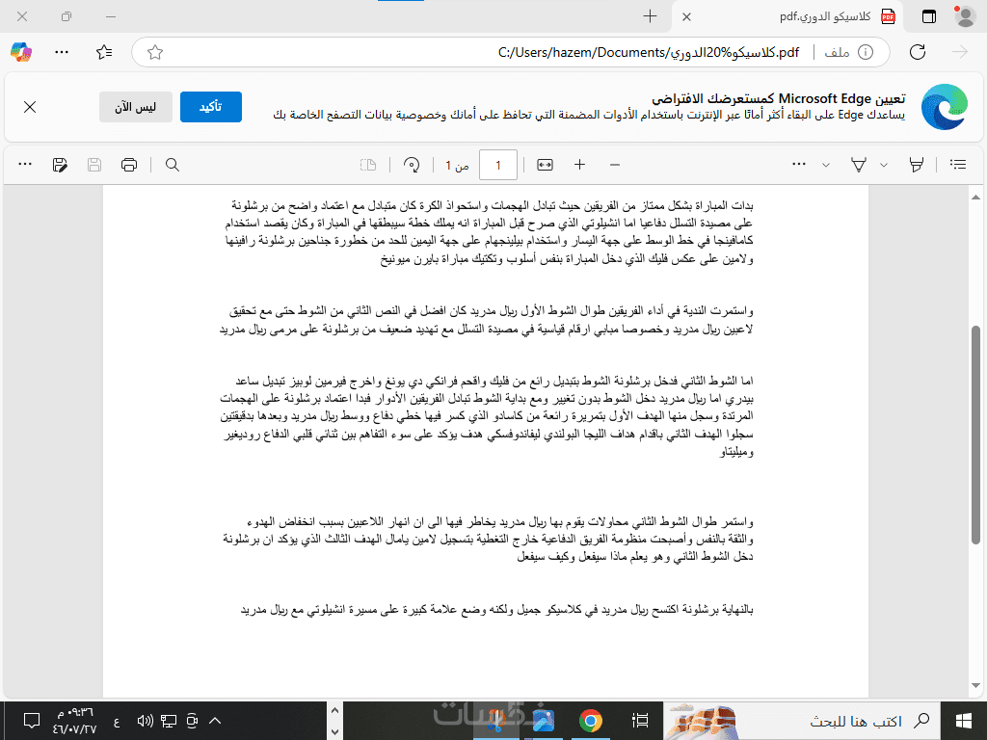Open the Copilot sidebar icon

(21, 52)
